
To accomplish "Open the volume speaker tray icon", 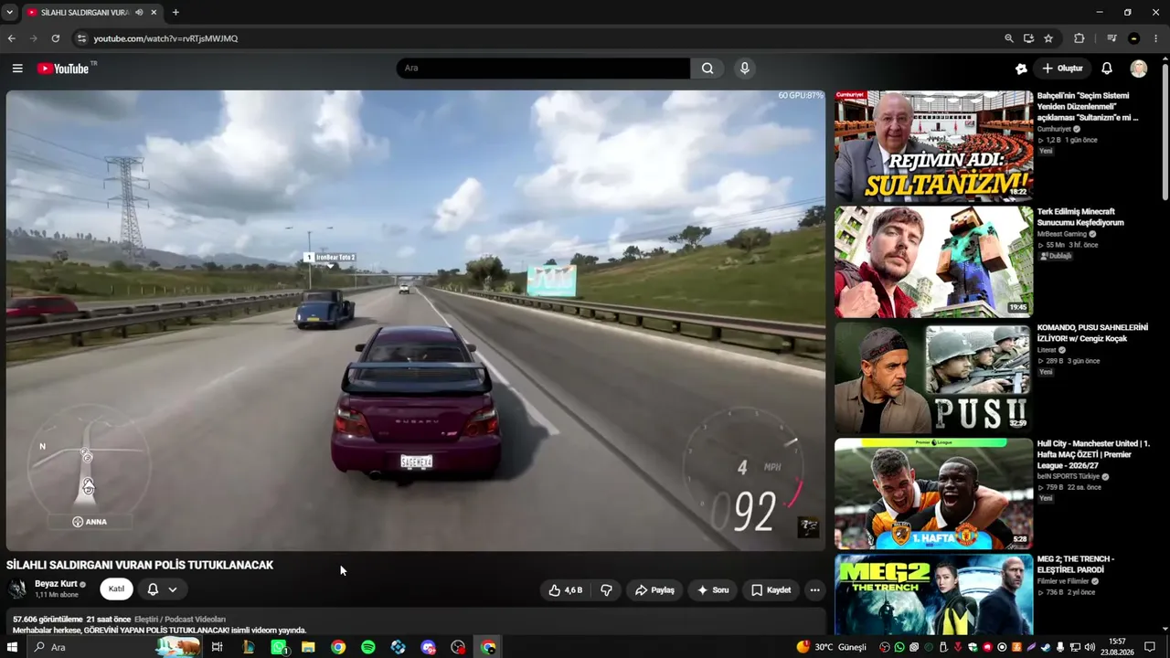I will point(1089,647).
